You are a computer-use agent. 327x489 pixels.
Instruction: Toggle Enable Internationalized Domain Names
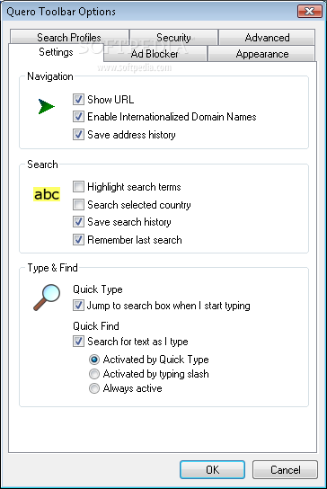coord(78,117)
